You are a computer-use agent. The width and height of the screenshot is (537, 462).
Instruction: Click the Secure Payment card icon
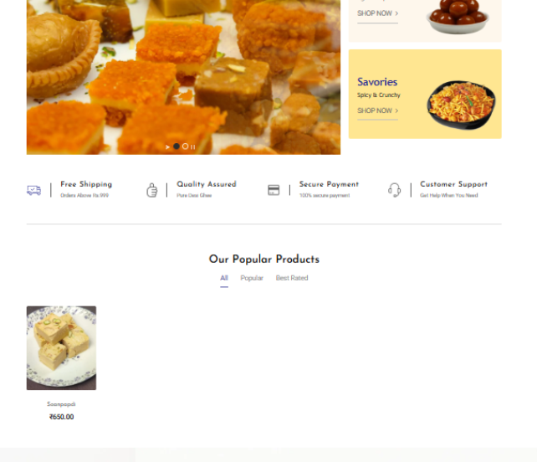tap(274, 190)
